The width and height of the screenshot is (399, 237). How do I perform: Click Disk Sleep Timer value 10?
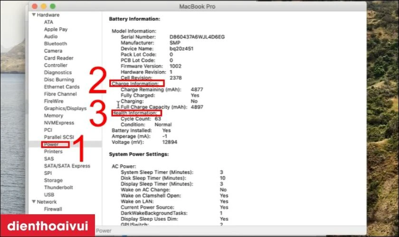pos(222,178)
